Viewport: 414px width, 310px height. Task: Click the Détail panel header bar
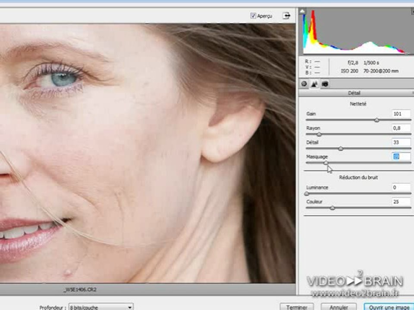tap(356, 93)
